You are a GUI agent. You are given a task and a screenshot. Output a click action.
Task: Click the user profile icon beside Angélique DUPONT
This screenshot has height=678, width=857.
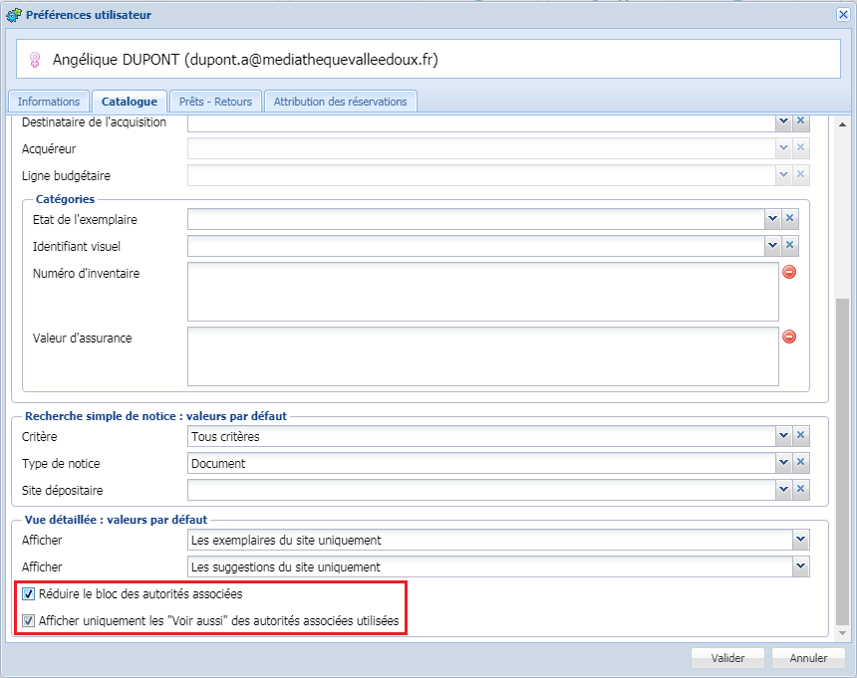click(33, 59)
